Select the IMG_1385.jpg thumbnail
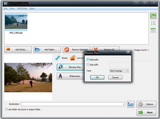 point(16,22)
